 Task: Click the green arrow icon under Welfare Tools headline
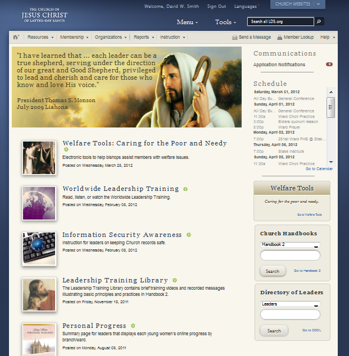(x=66, y=149)
